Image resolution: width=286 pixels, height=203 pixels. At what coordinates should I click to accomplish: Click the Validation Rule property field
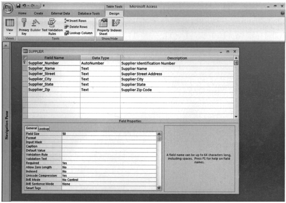click(109, 155)
